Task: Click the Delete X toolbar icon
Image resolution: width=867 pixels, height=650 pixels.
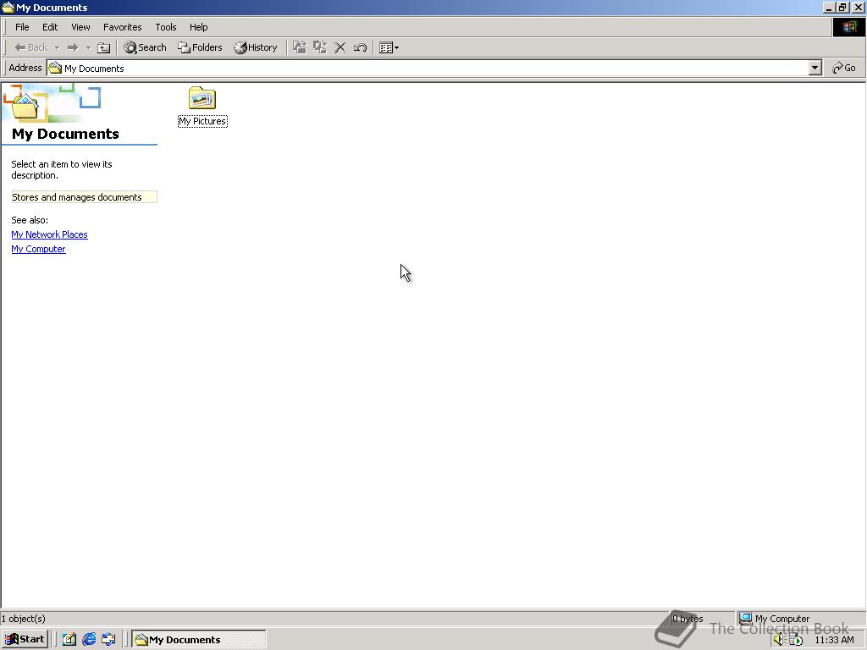Action: 340,47
